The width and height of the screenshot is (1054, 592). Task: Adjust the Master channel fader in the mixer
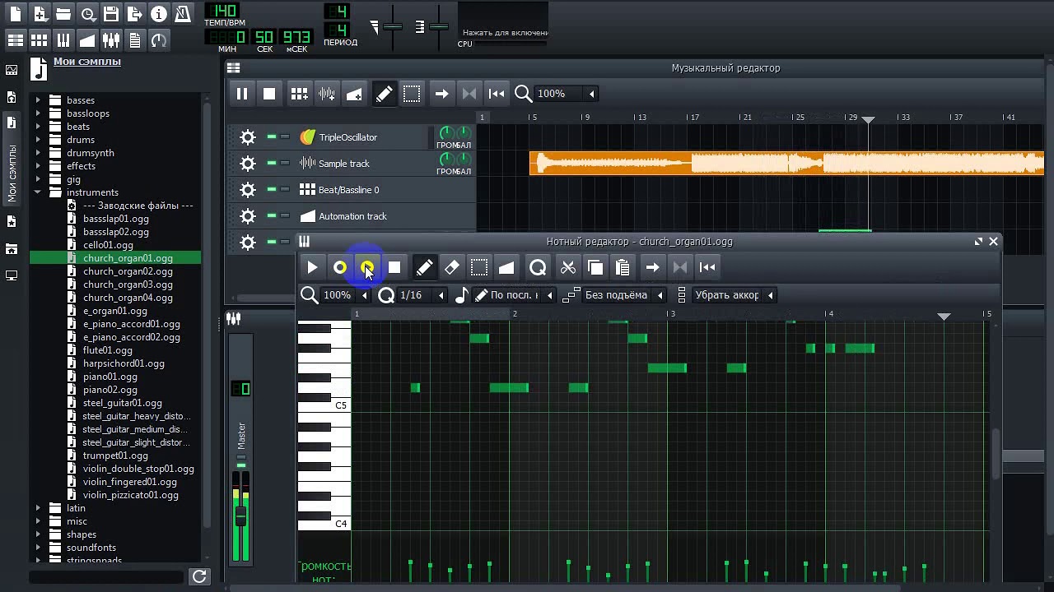(x=241, y=516)
